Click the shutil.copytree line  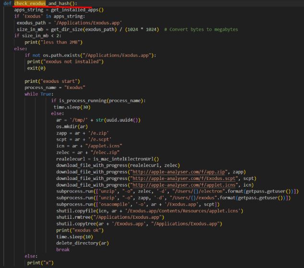pos(139,223)
